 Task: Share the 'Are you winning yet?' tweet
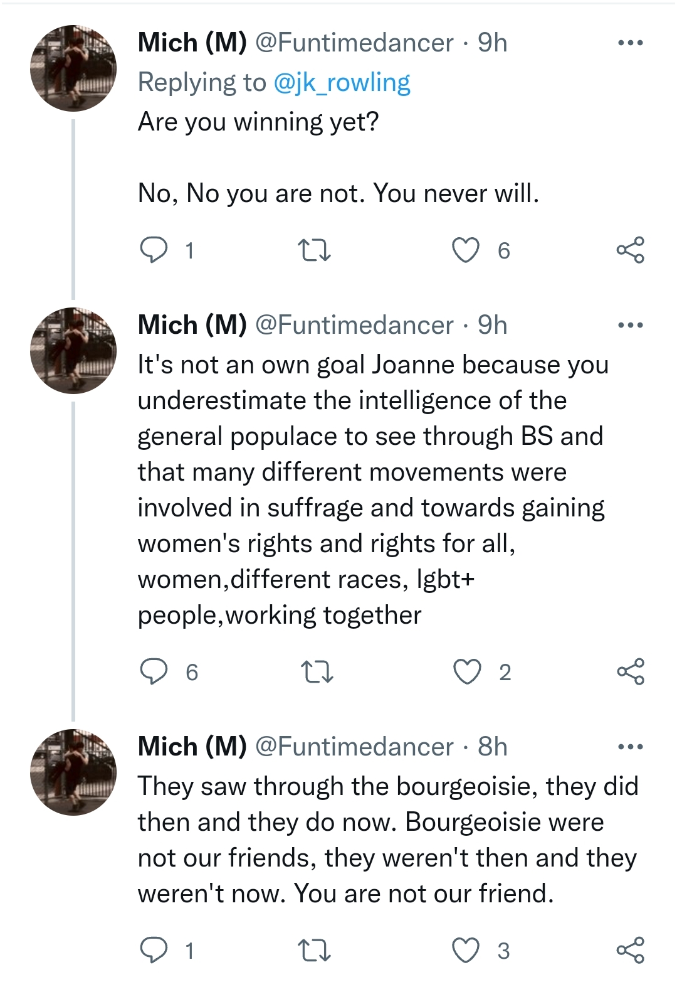tap(631, 250)
